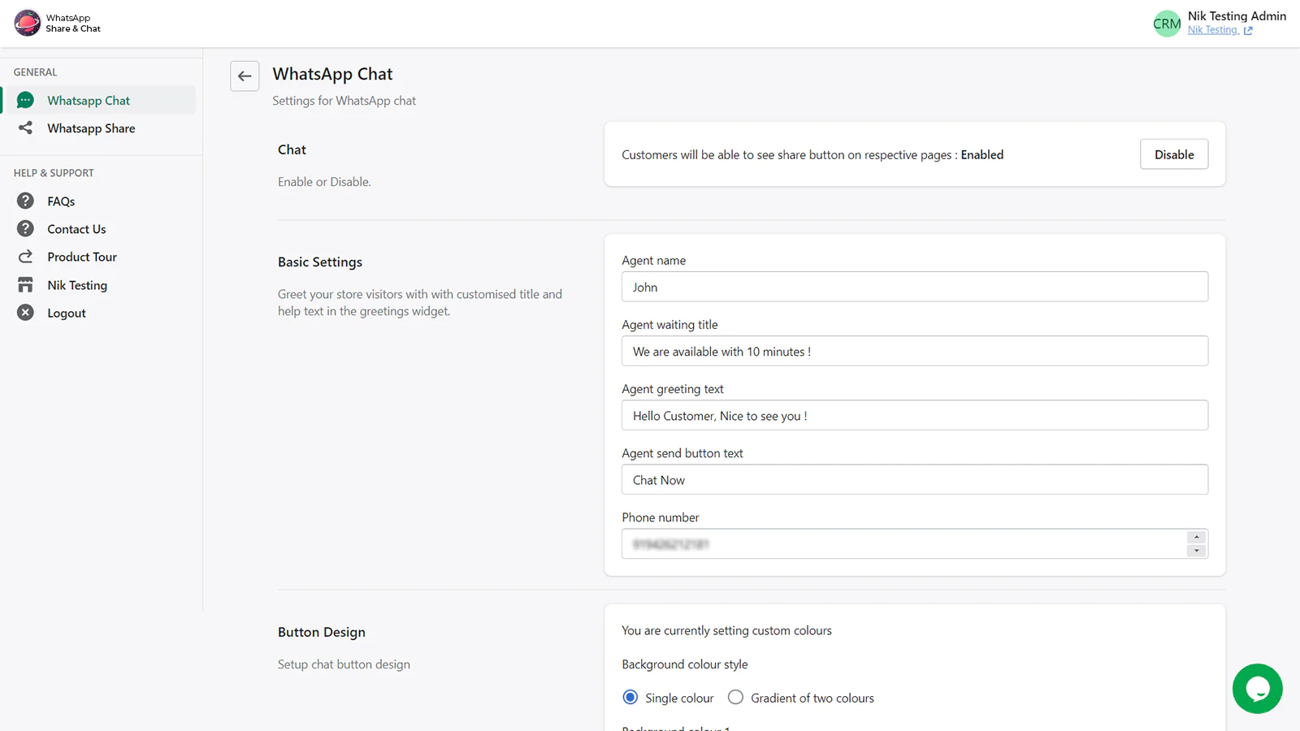
Task: Open Contact Us in sidebar
Action: point(76,229)
